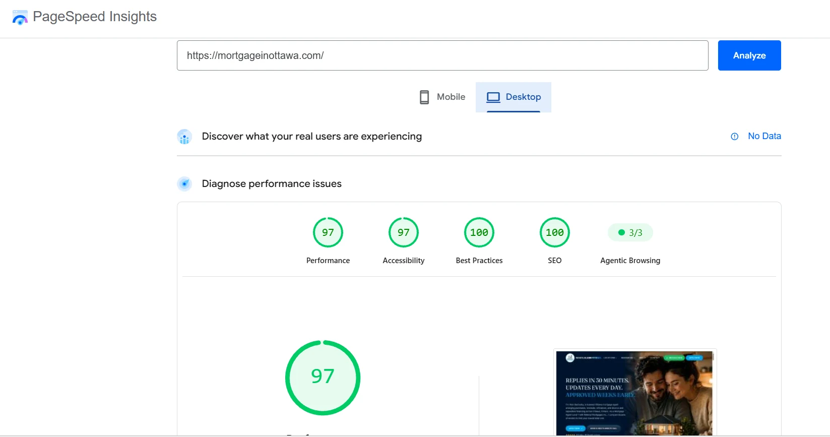Click the Accessibility label

pyautogui.click(x=404, y=261)
